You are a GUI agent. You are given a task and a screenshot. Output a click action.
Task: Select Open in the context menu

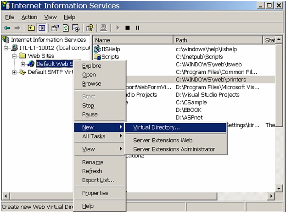pyautogui.click(x=100, y=75)
